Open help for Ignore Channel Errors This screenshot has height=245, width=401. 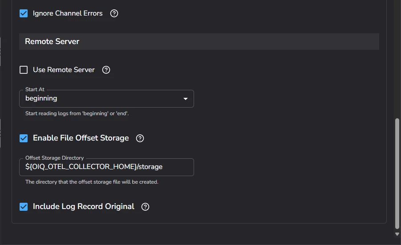pos(114,13)
